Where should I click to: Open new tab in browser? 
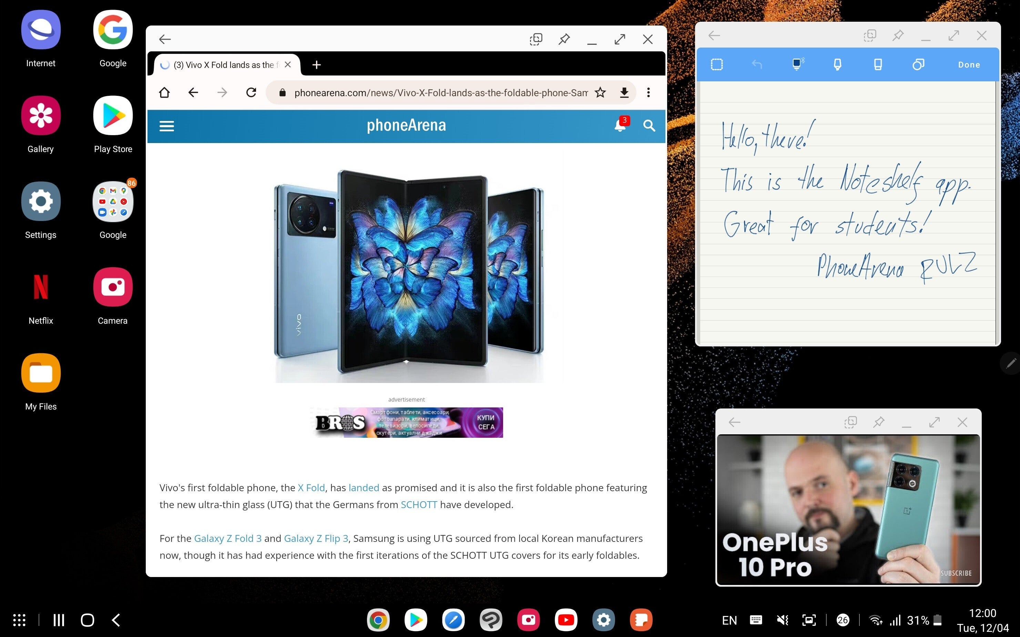pos(317,64)
